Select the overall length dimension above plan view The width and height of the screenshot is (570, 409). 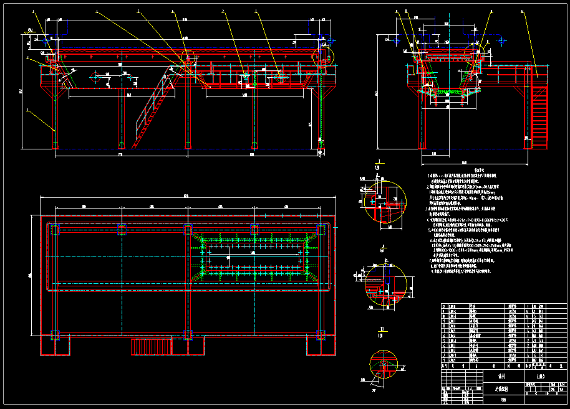click(186, 198)
